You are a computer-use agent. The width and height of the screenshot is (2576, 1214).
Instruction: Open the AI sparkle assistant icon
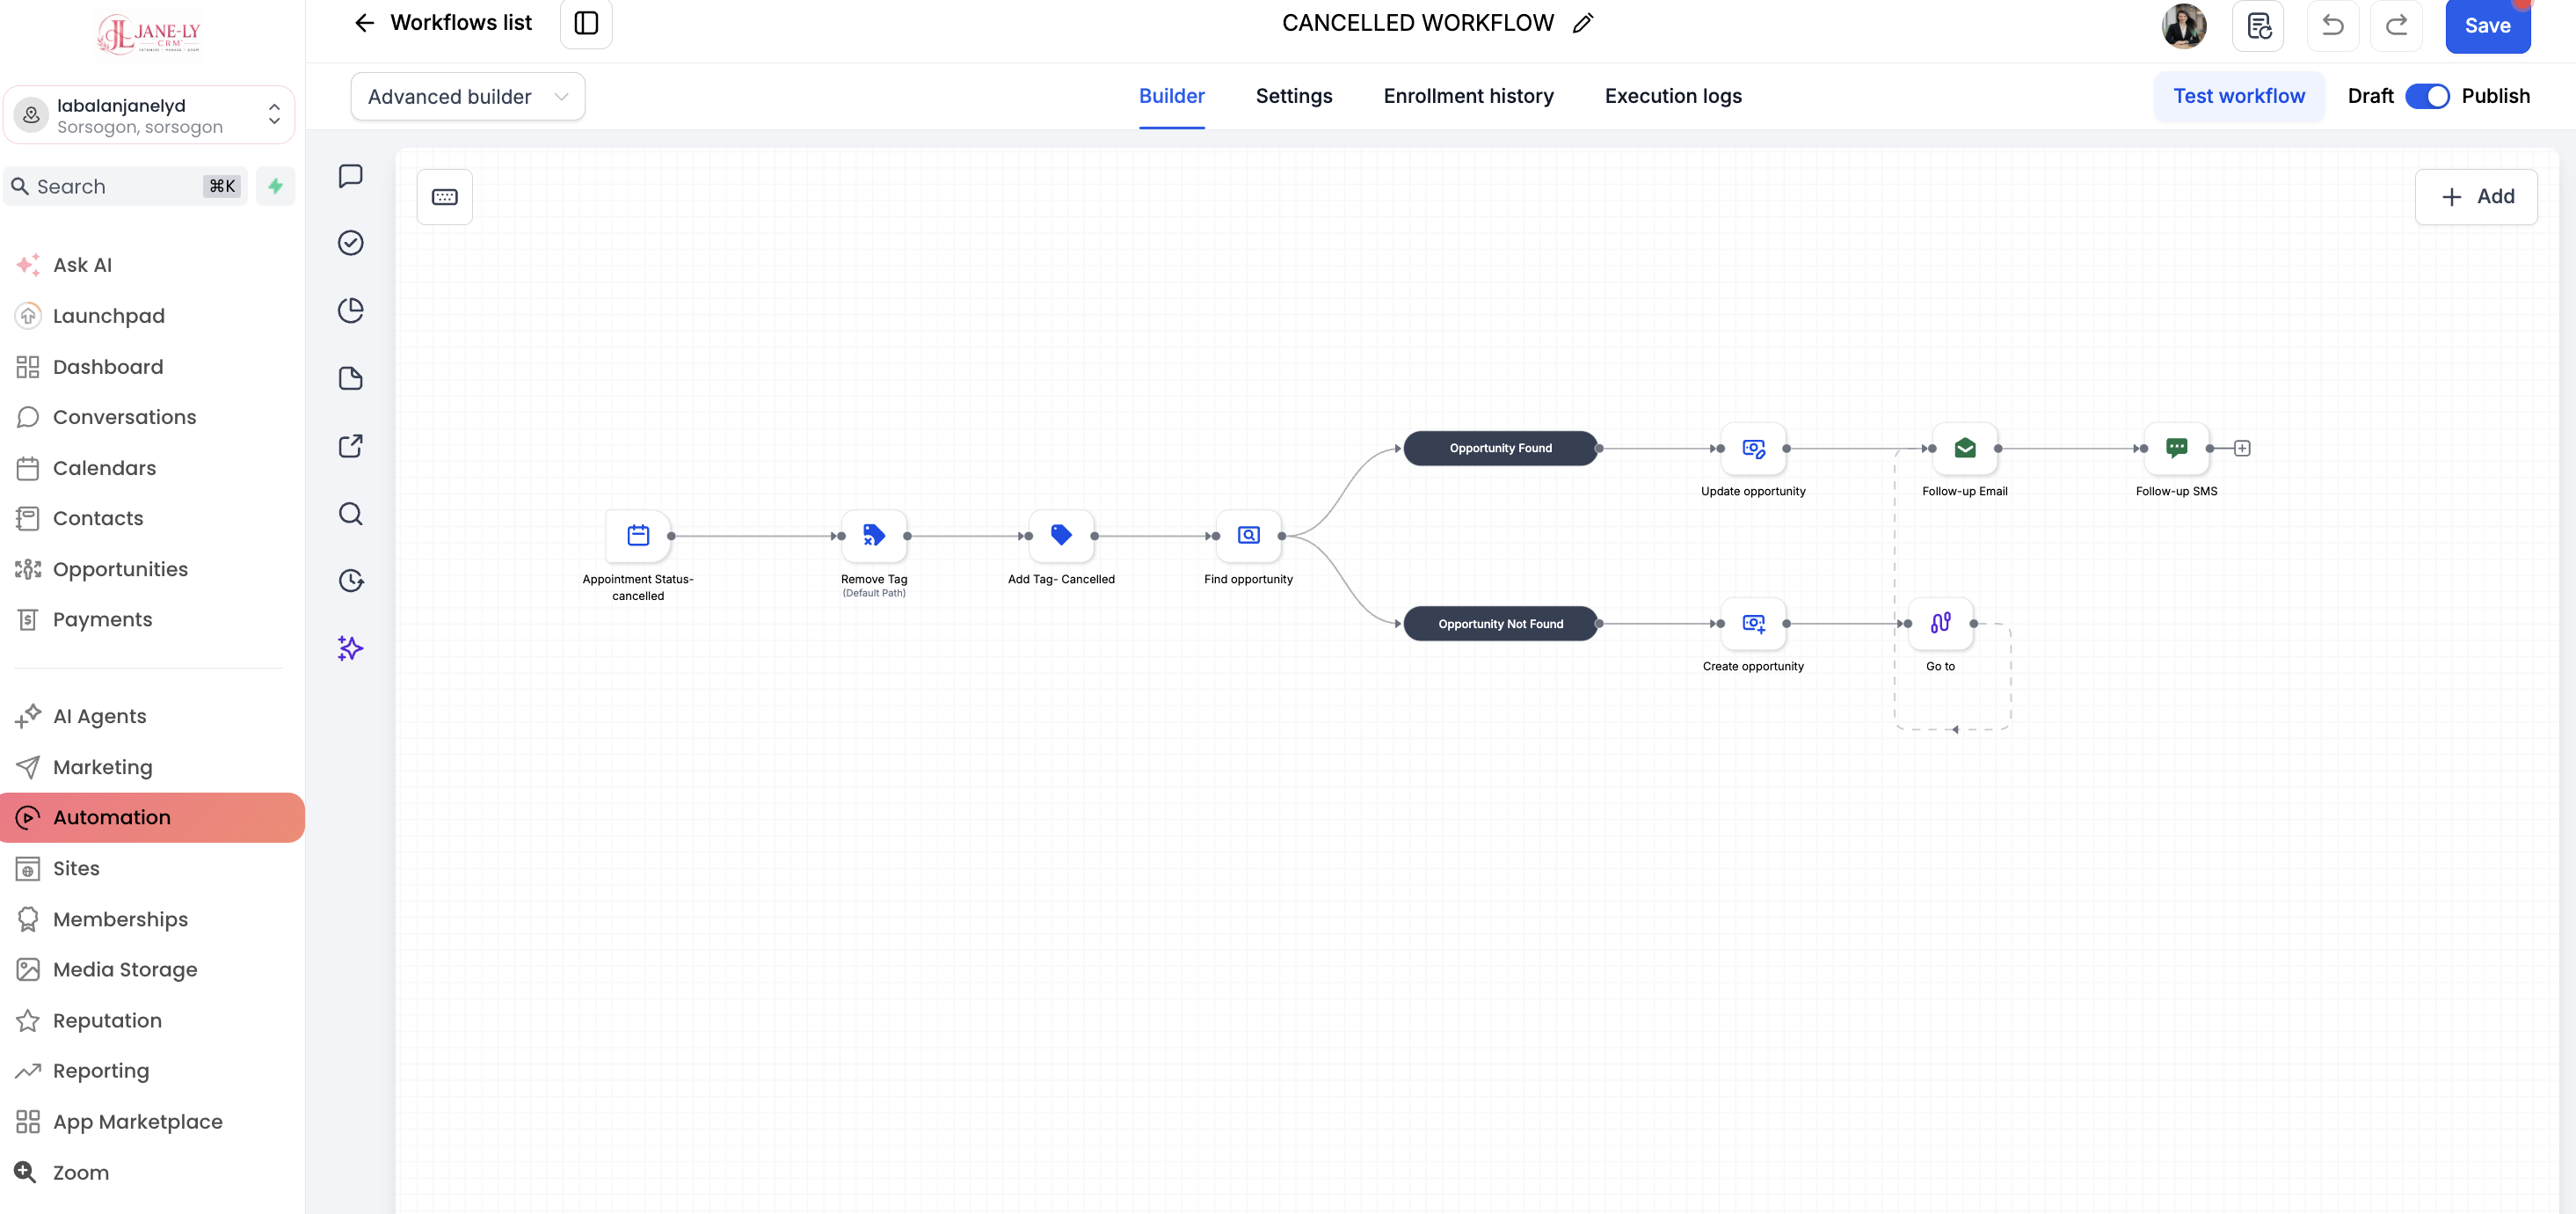350,648
